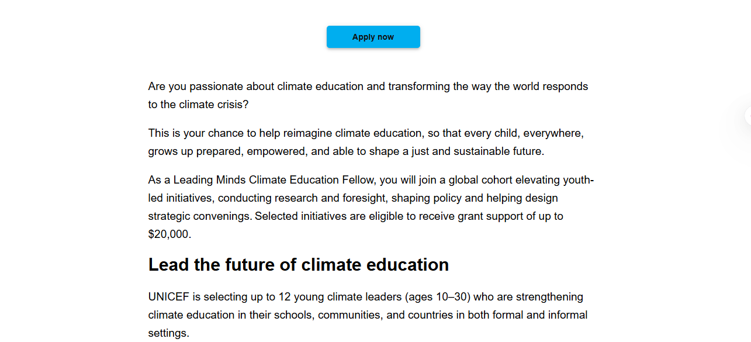751x342 pixels.
Task: Click the sentence about reimagining climate education
Action: [x=365, y=141]
